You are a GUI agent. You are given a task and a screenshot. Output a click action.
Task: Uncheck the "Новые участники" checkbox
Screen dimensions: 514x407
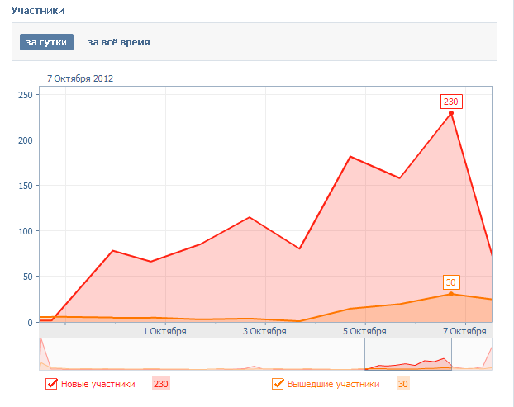click(51, 384)
